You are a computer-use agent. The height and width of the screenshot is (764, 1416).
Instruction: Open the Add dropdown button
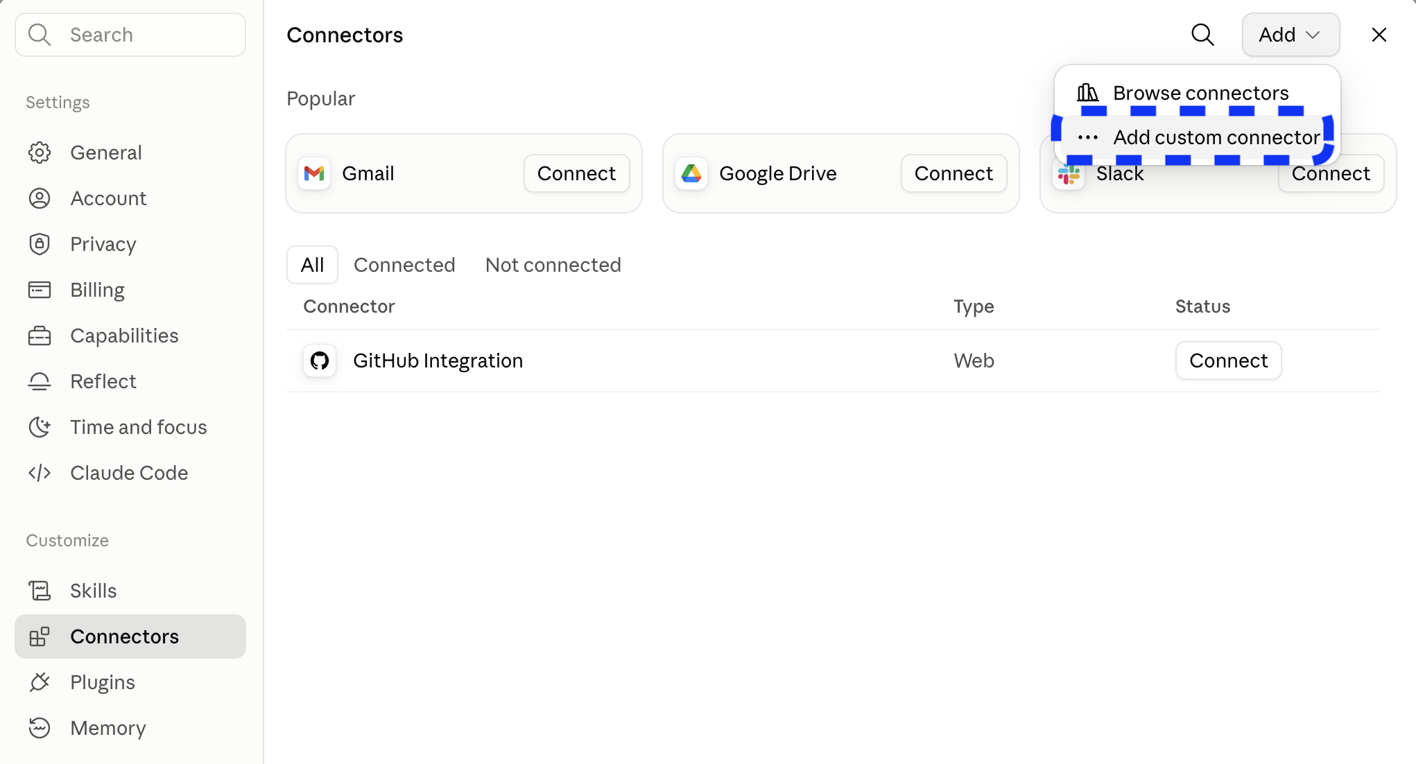point(1290,35)
